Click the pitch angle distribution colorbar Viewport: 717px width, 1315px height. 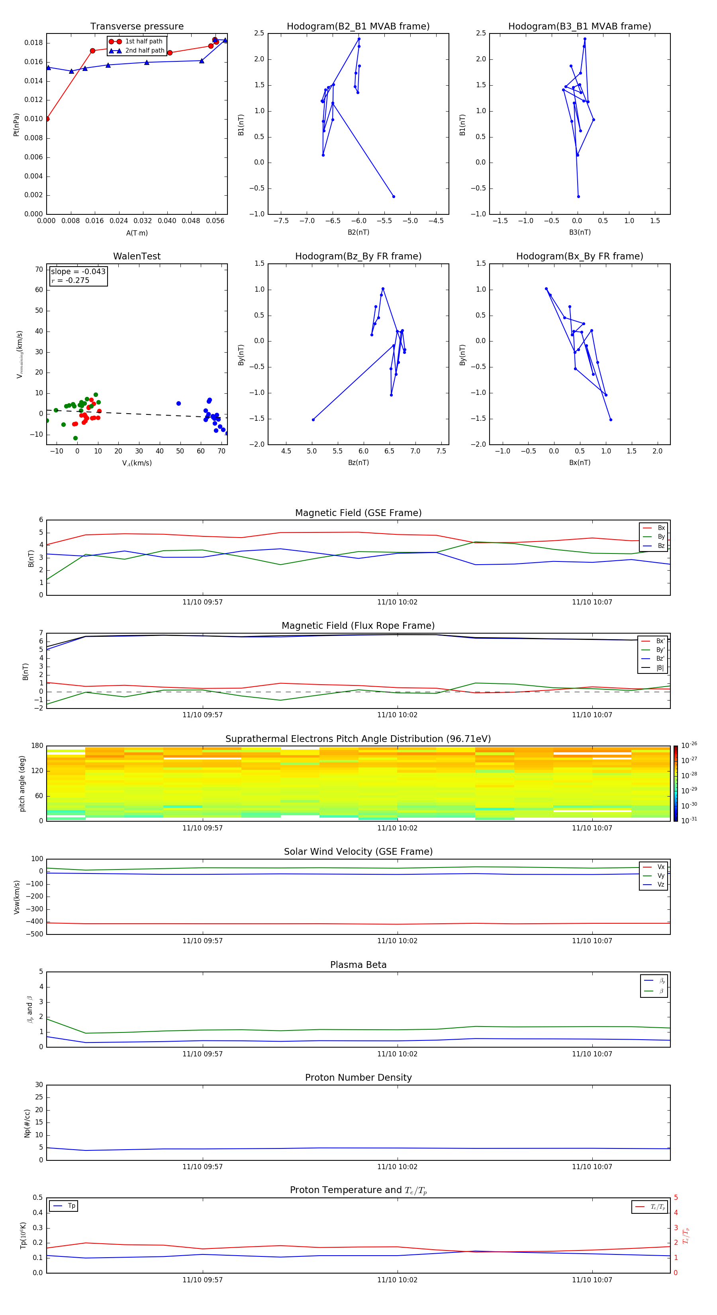(x=675, y=783)
